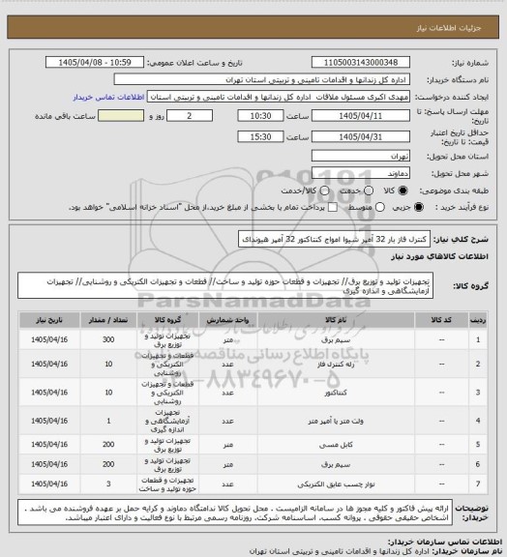Click the deadline time field 10:30
Screen dimensions: 507x557
click(x=260, y=116)
